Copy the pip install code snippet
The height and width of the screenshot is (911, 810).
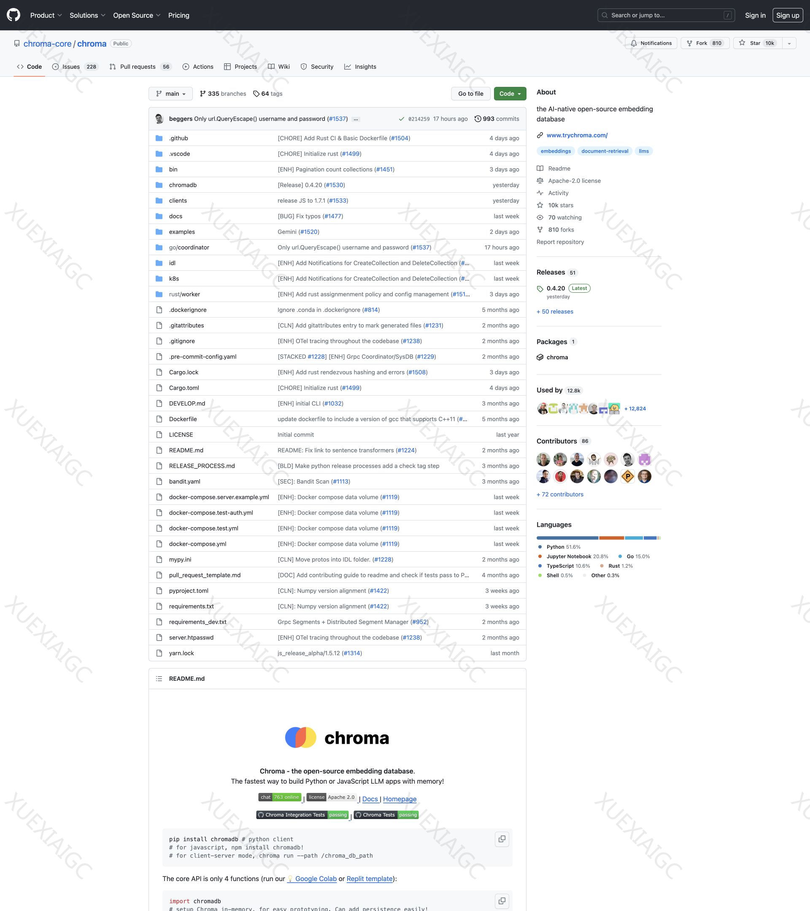pos(502,839)
